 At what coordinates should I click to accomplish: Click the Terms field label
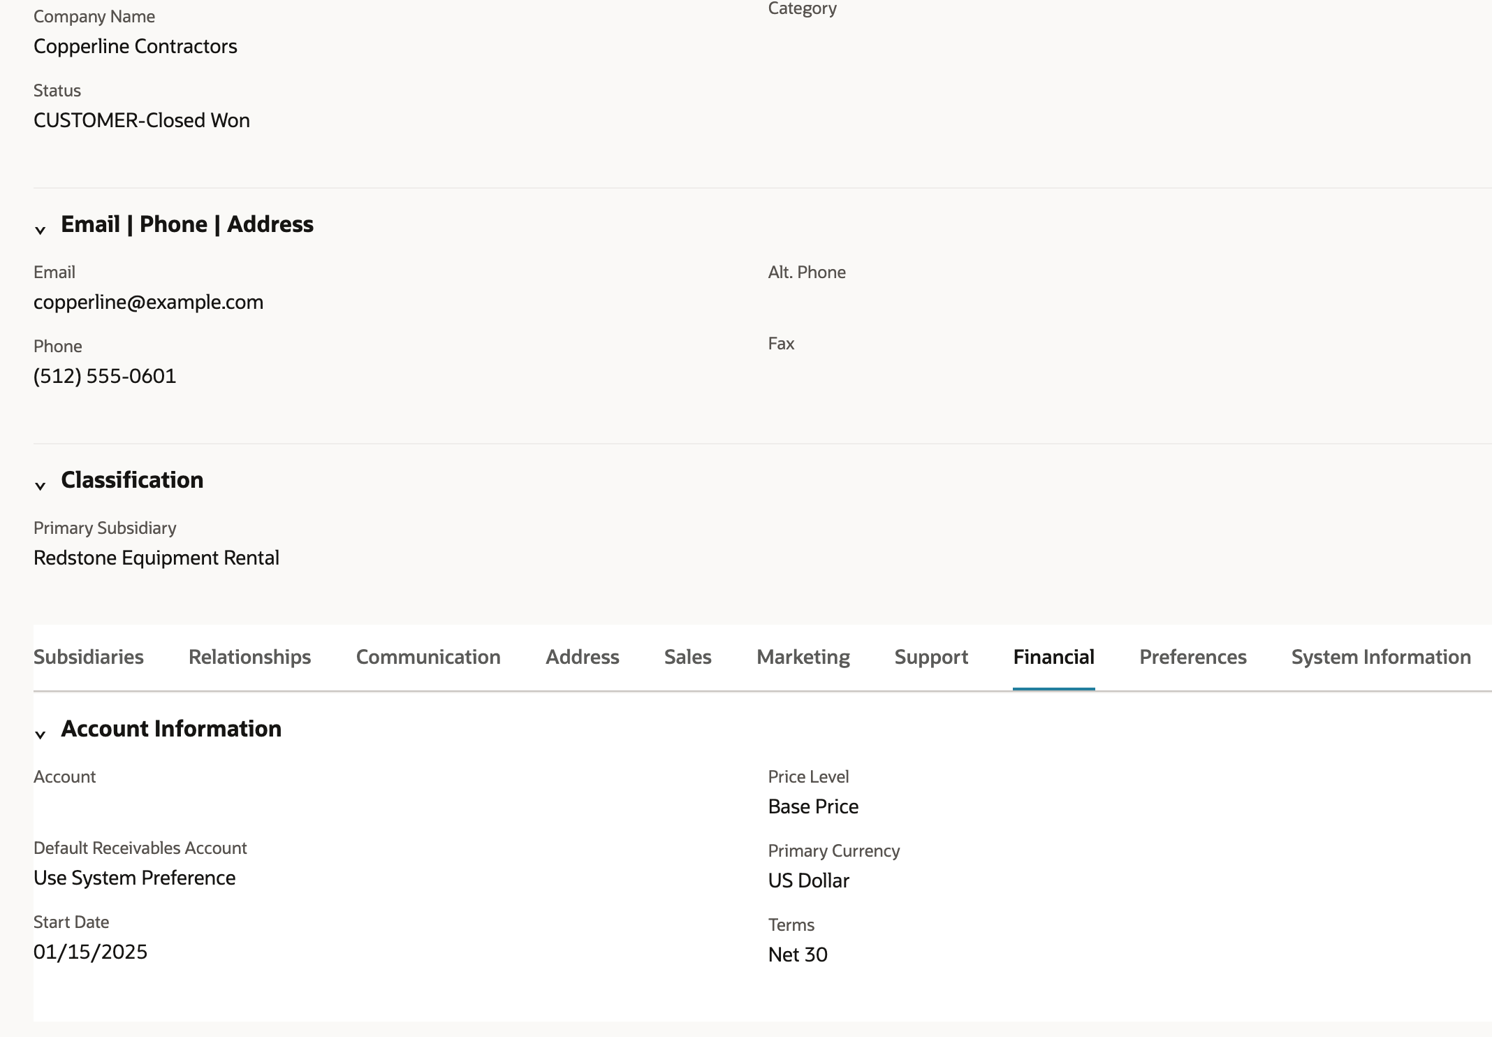coord(791,924)
